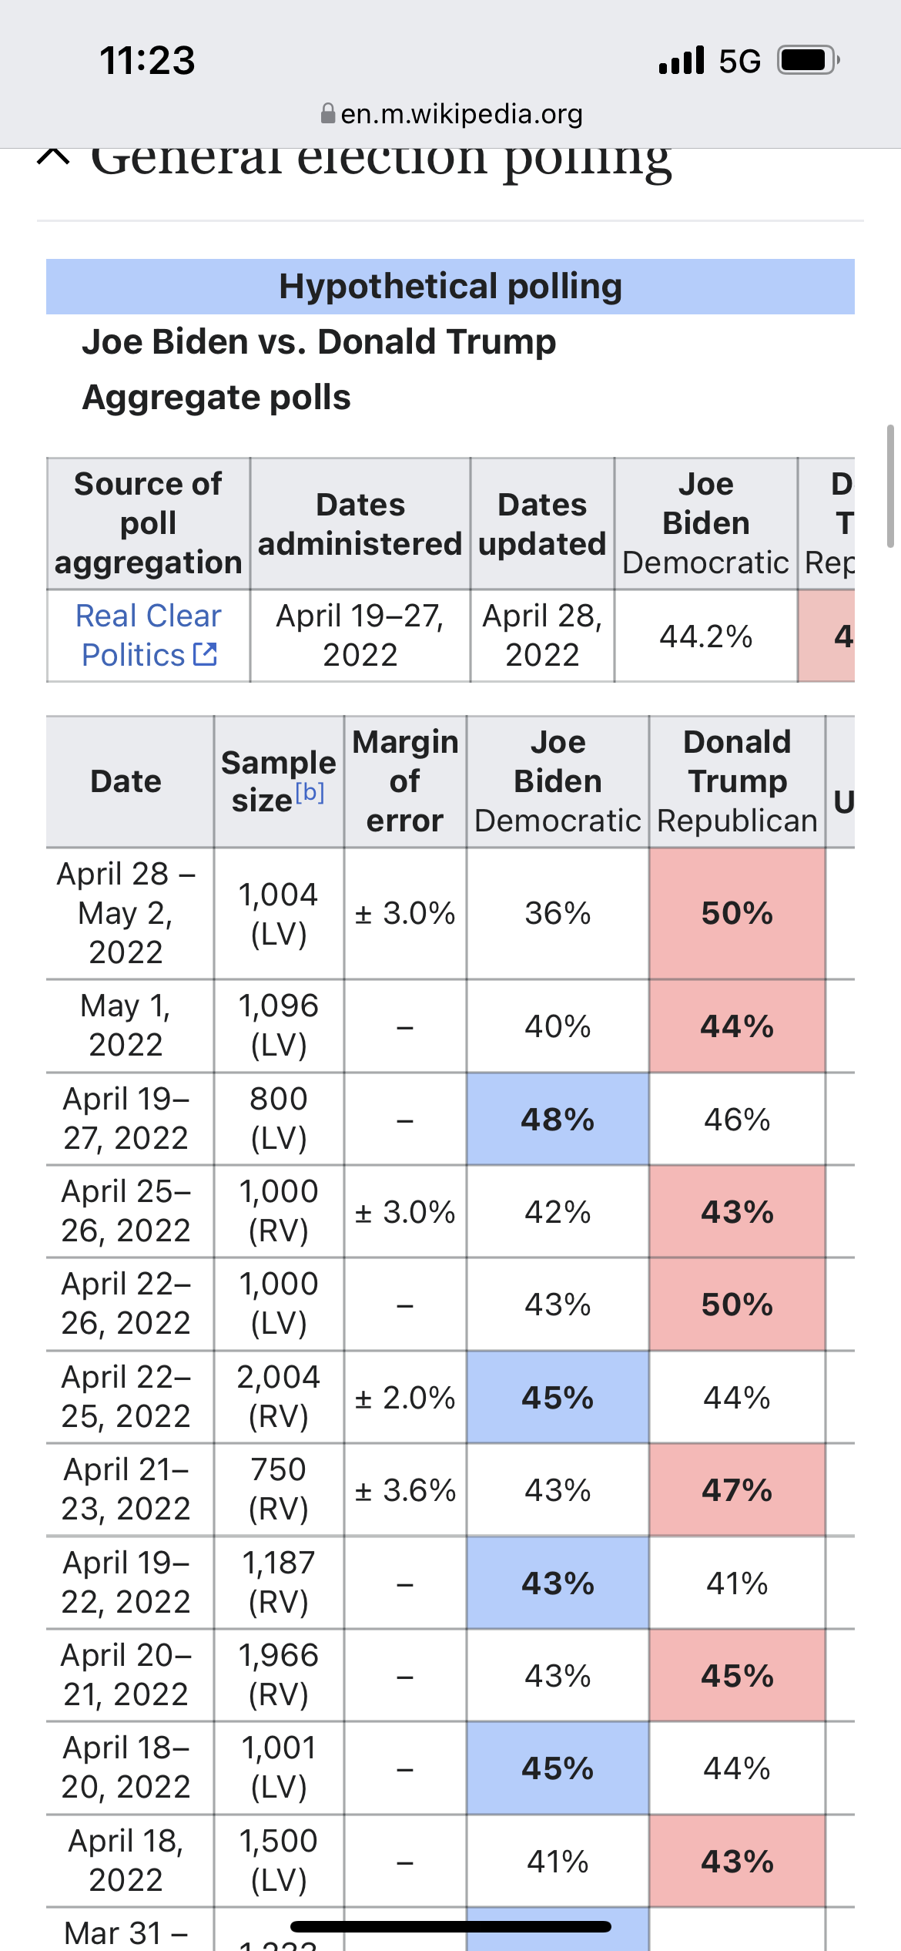The width and height of the screenshot is (901, 1951).
Task: Click the 44.2% Biden aggregate cell
Action: point(705,636)
